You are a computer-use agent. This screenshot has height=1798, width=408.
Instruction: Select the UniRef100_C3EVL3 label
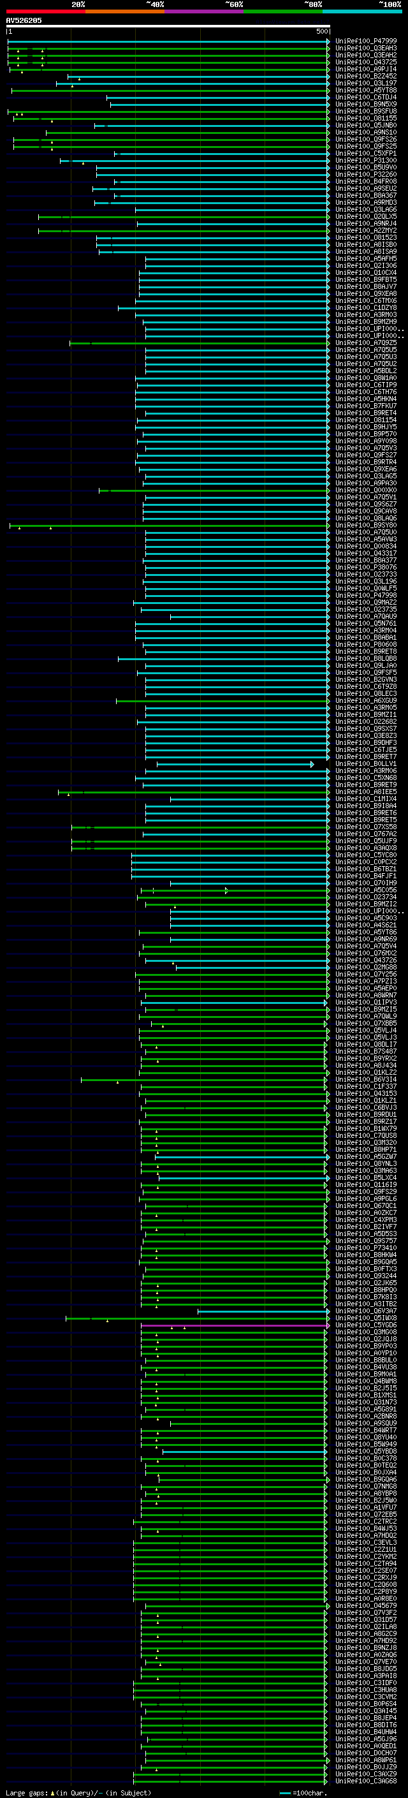click(365, 1542)
